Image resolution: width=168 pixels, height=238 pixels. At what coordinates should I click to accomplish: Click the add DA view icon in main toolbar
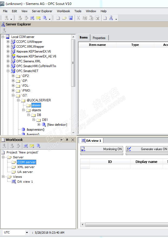(32, 18)
